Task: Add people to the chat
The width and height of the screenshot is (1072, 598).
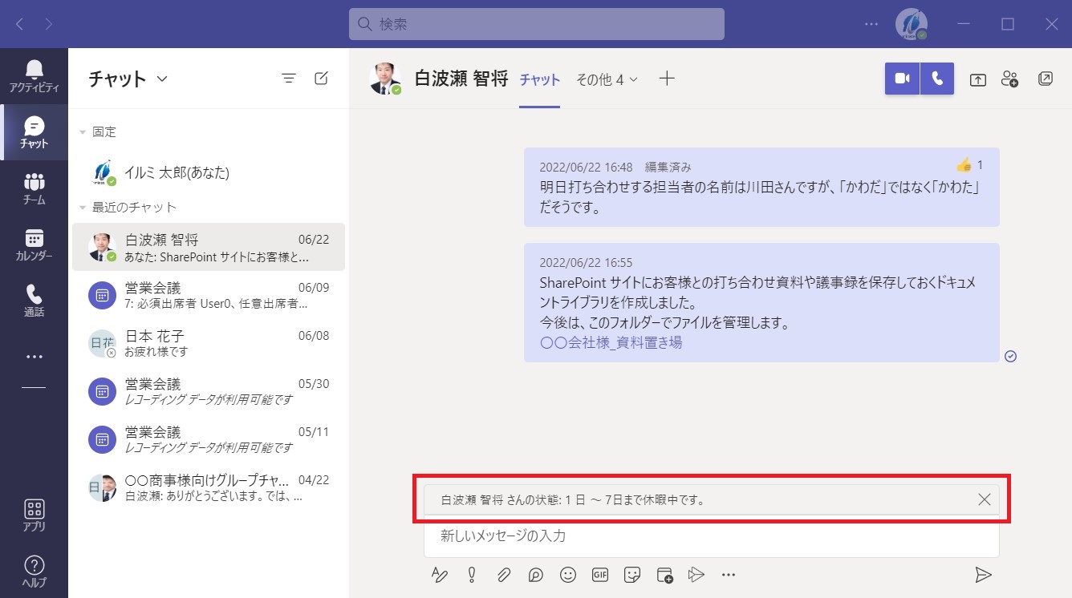Action: (x=1010, y=79)
